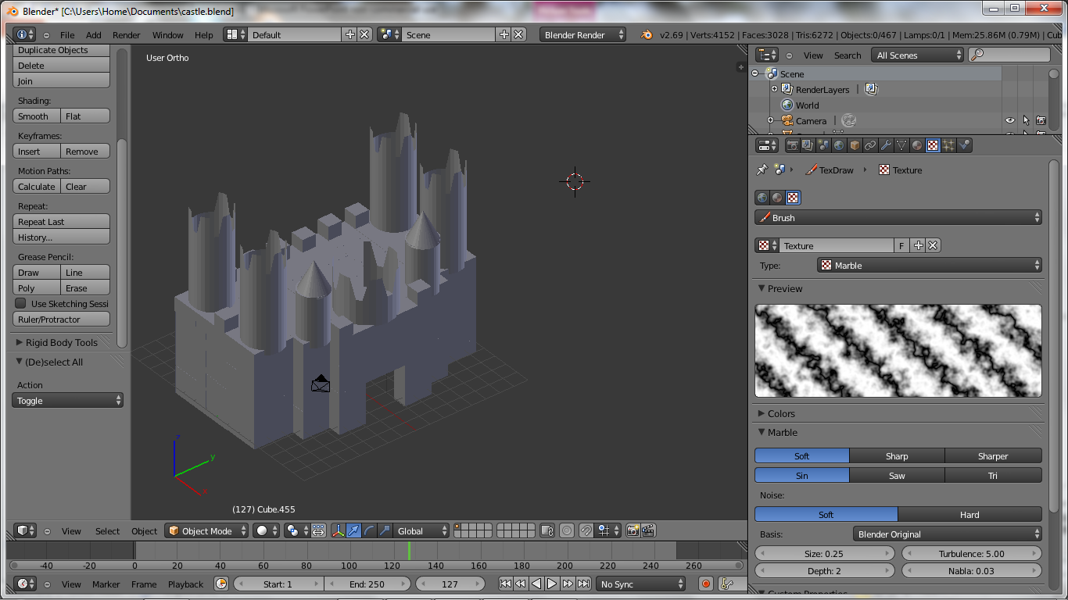Open the Modifiers properties tab (wrench icon)
This screenshot has width=1068, height=600.
pyautogui.click(x=885, y=145)
